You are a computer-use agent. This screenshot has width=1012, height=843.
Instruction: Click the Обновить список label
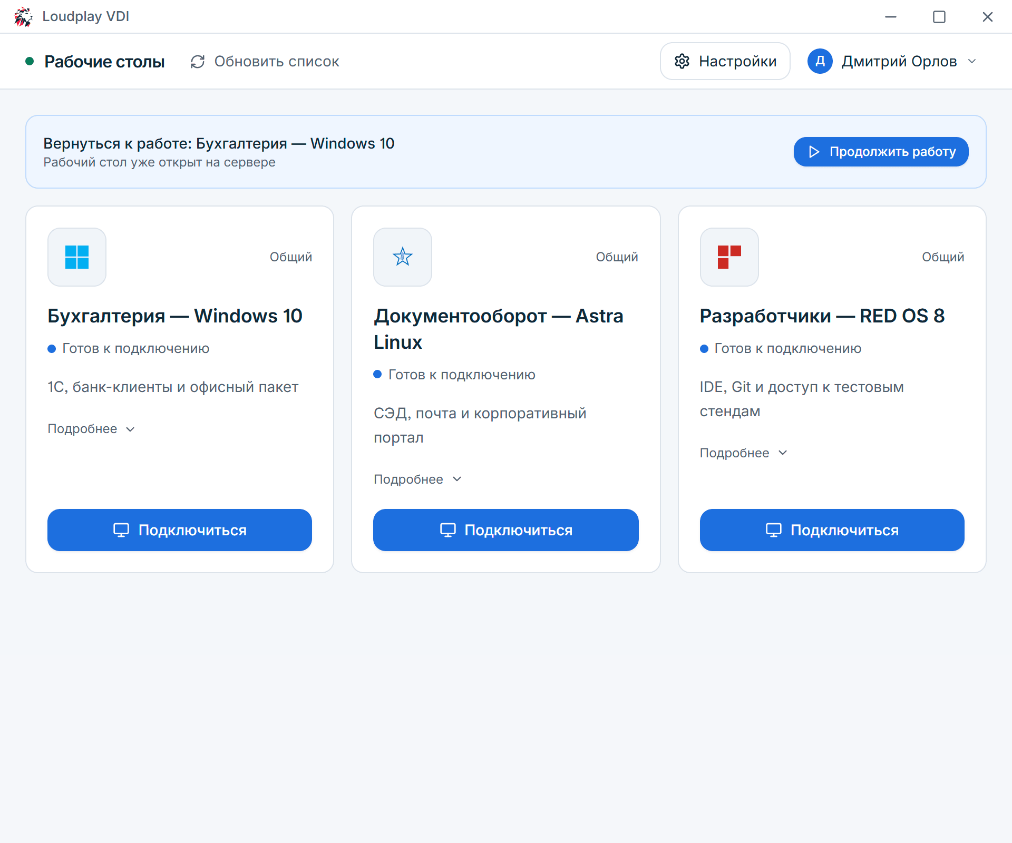[277, 62]
